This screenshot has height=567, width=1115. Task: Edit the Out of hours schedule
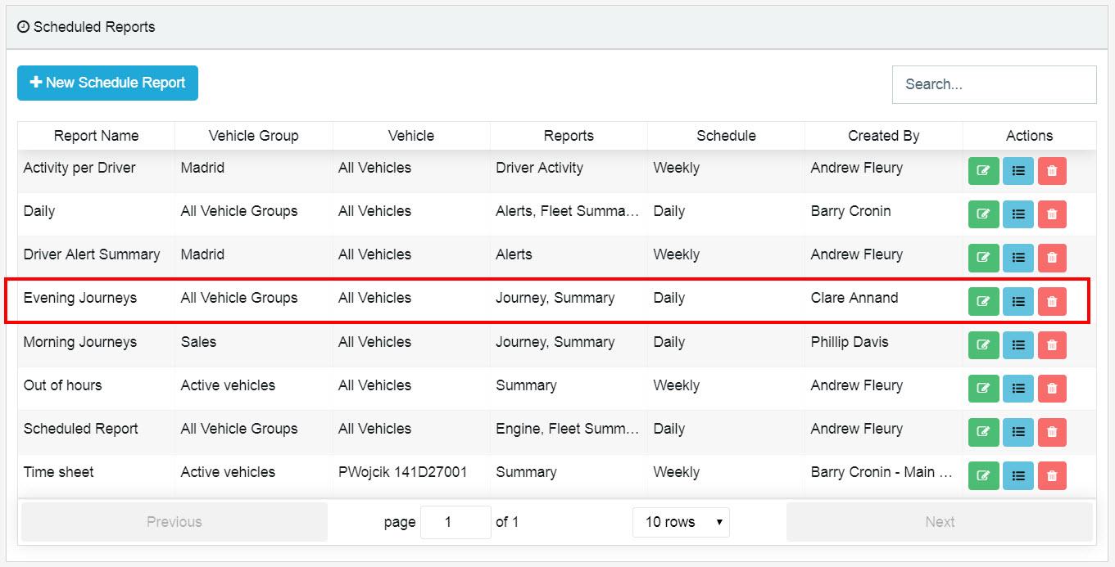(x=983, y=389)
